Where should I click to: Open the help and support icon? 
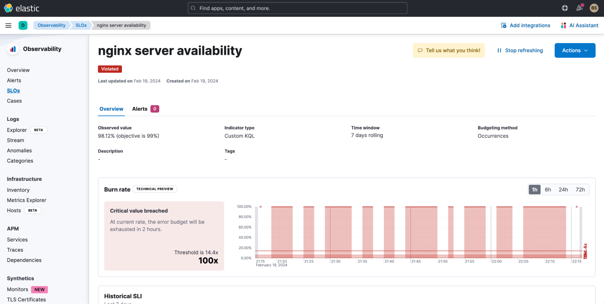click(x=565, y=8)
